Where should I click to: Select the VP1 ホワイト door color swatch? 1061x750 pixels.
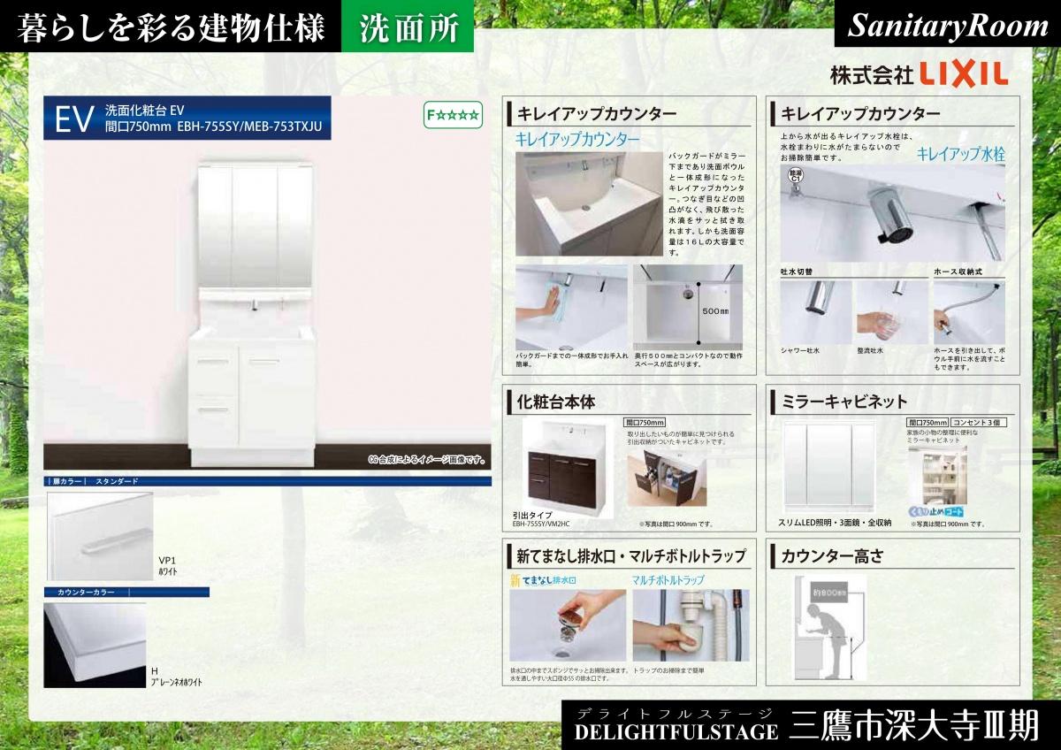[x=98, y=536]
